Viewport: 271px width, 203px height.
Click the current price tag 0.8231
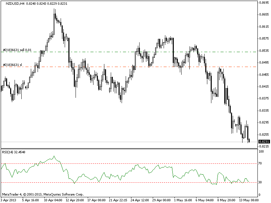click(264, 142)
